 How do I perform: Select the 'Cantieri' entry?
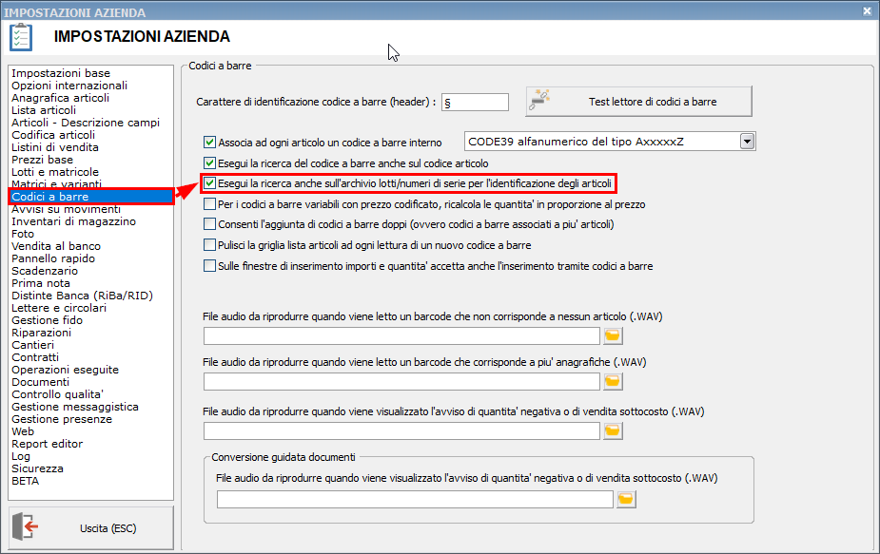click(x=32, y=345)
